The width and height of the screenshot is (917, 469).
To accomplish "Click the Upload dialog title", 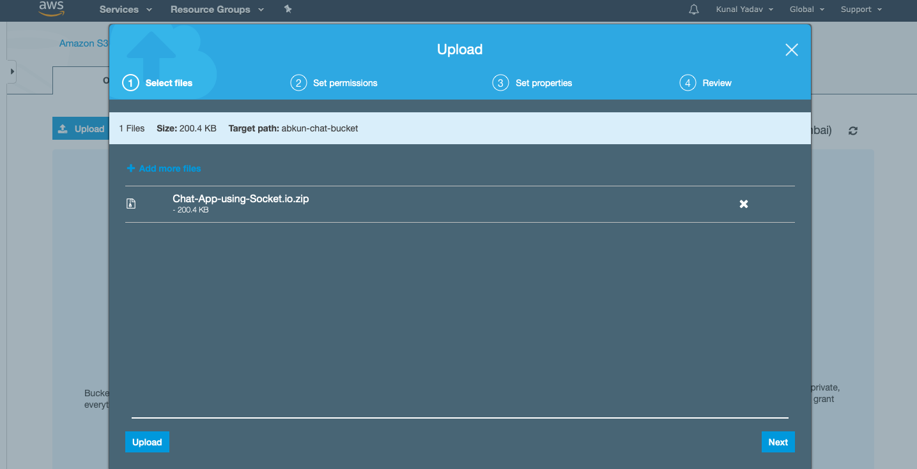I will 460,50.
